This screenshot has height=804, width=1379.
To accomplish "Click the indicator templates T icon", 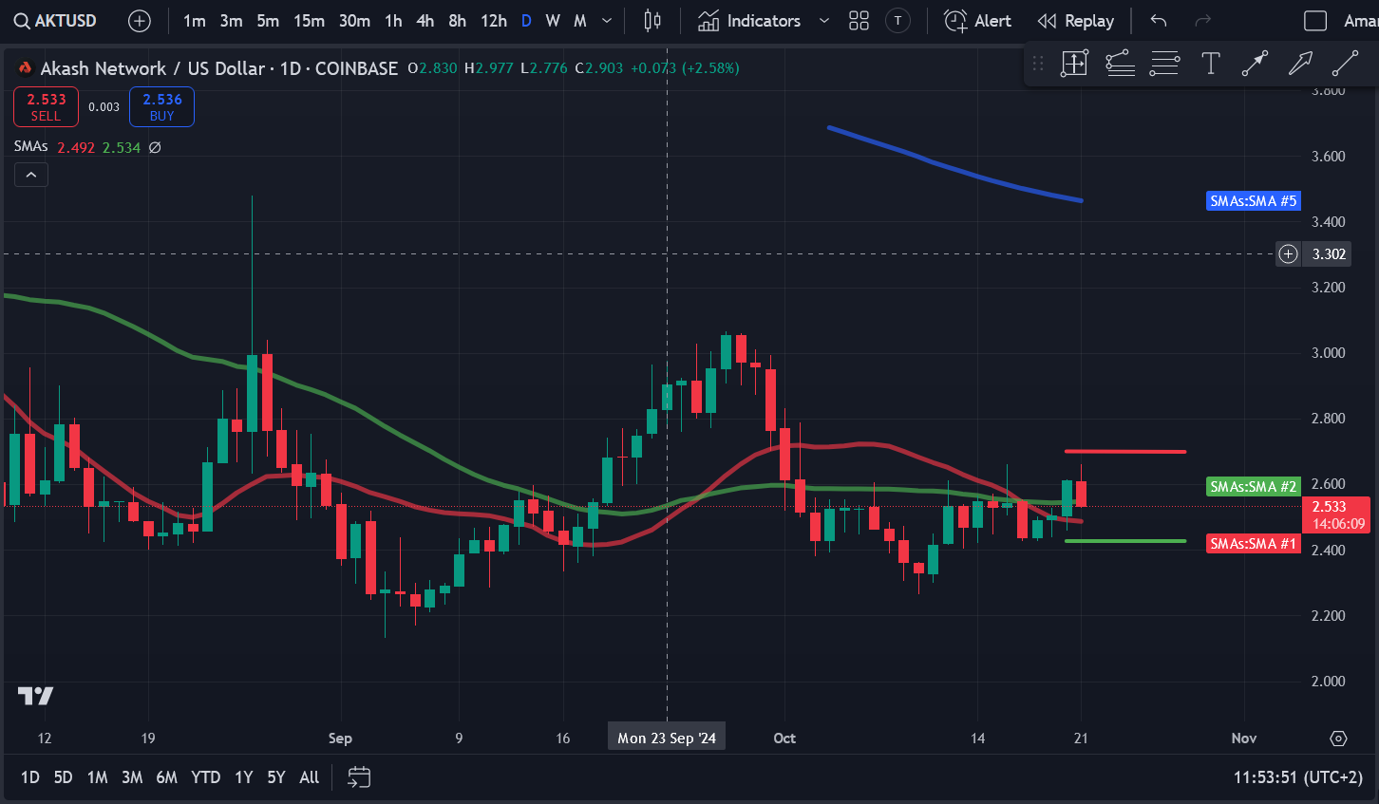I will (x=897, y=21).
